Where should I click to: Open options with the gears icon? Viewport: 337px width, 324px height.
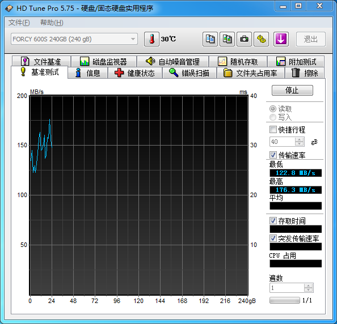(262, 39)
